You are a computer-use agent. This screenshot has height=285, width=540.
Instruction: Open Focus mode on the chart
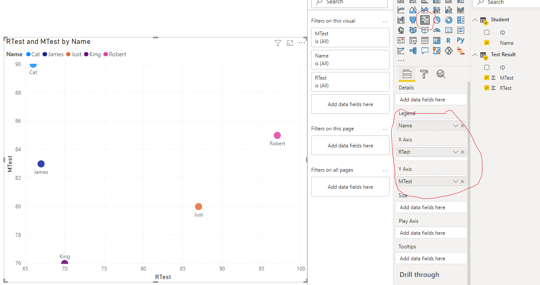pos(290,43)
